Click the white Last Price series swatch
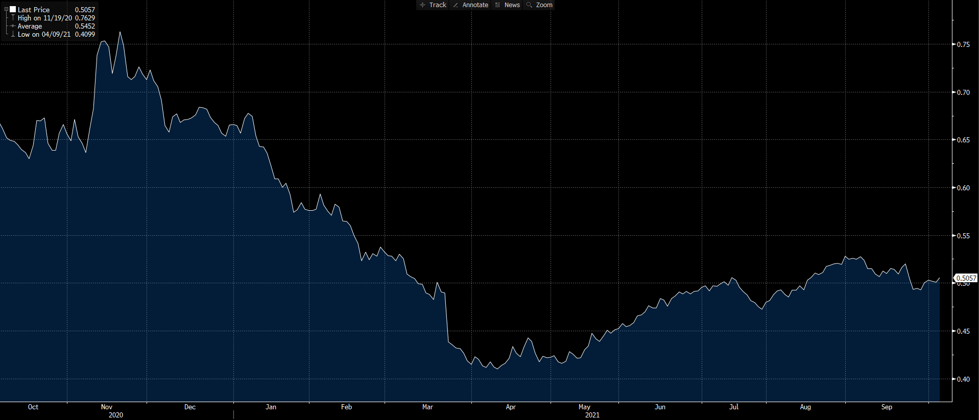The image size is (979, 420). [13, 10]
